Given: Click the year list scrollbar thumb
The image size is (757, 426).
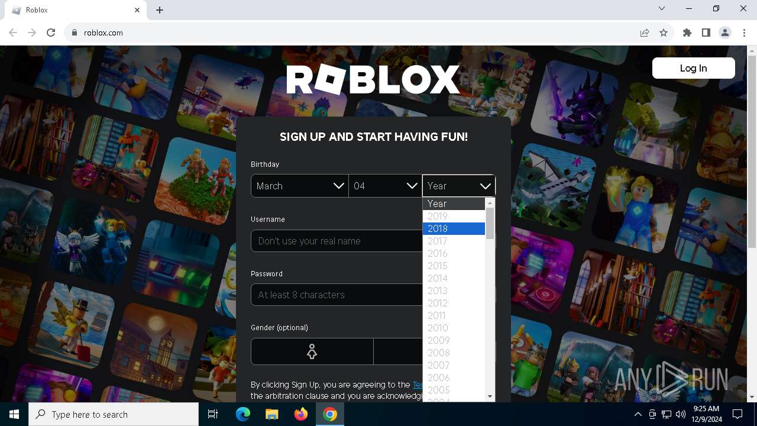Looking at the screenshot, I should [490, 223].
